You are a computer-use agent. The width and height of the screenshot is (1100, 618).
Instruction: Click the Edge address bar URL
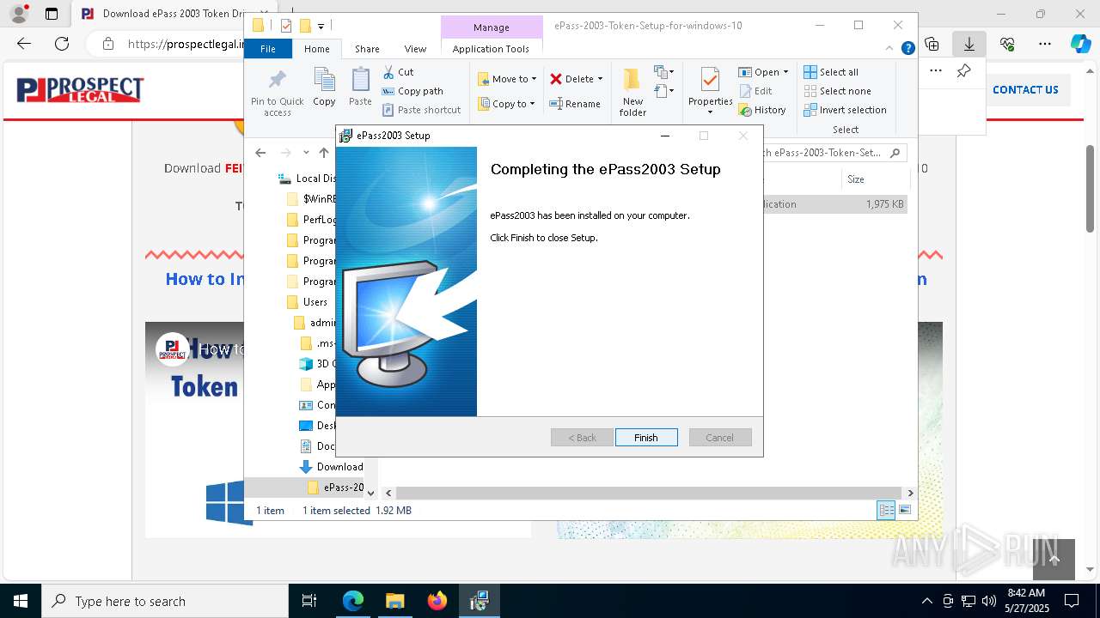(186, 44)
